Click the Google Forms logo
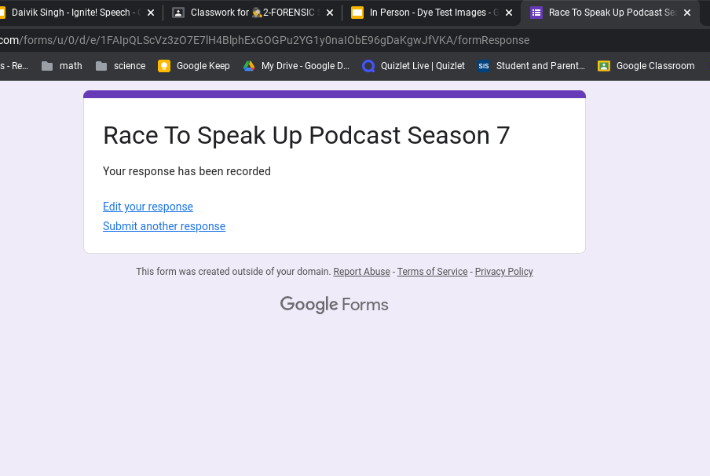The image size is (710, 476). (x=334, y=304)
